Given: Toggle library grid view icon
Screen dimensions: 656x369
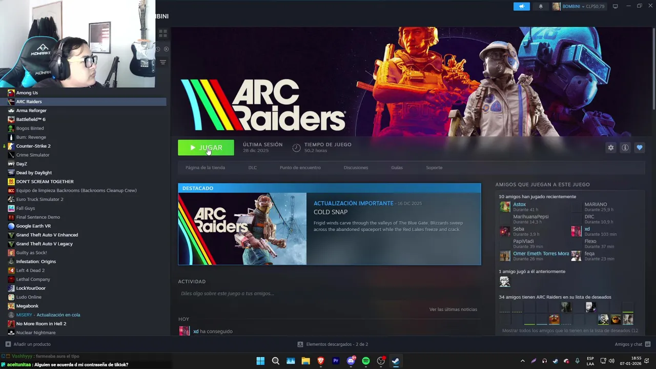Looking at the screenshot, I should 163,34.
